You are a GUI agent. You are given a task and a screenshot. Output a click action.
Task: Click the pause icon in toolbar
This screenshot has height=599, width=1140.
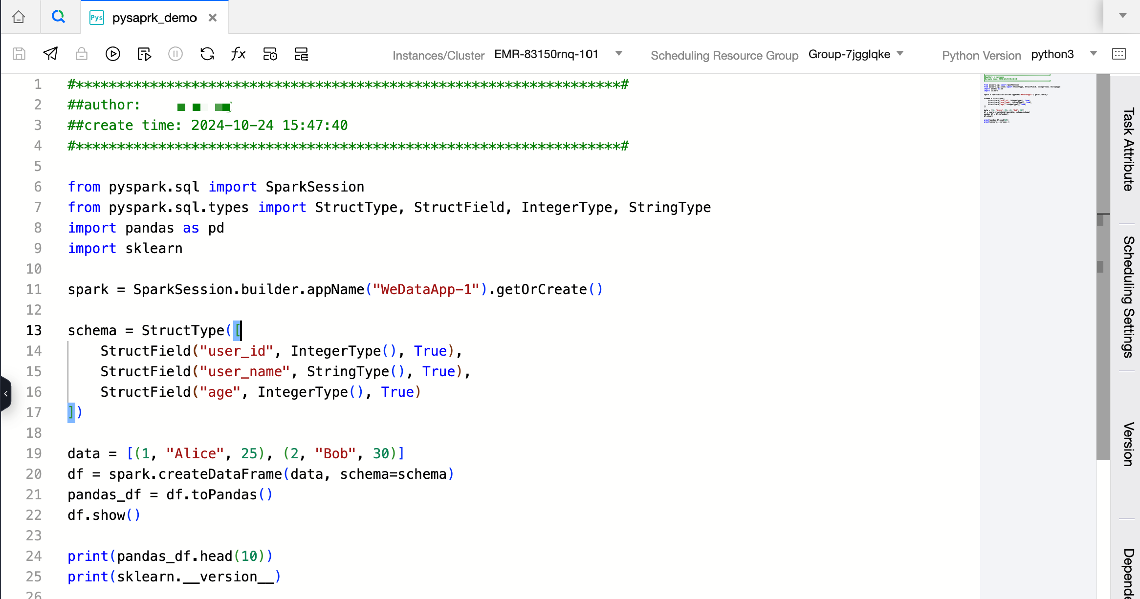pyautogui.click(x=175, y=54)
